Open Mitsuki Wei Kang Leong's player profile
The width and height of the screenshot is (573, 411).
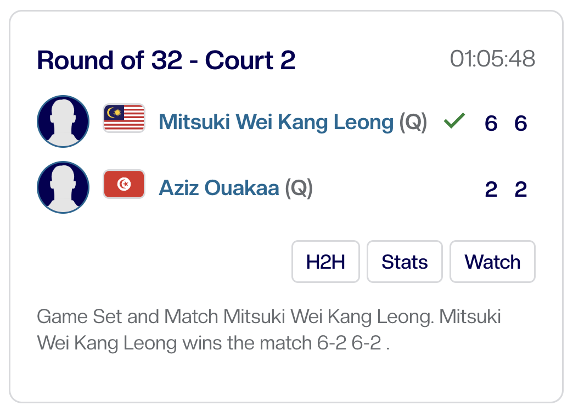[x=276, y=122]
